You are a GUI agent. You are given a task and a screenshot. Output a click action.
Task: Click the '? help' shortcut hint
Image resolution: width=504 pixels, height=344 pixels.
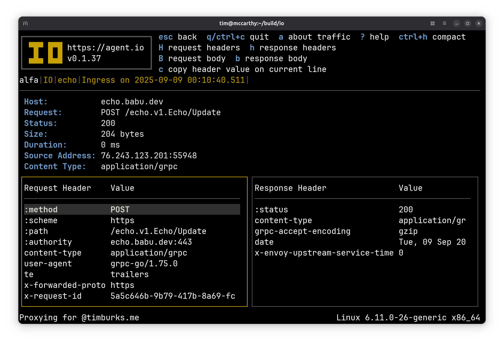(374, 37)
